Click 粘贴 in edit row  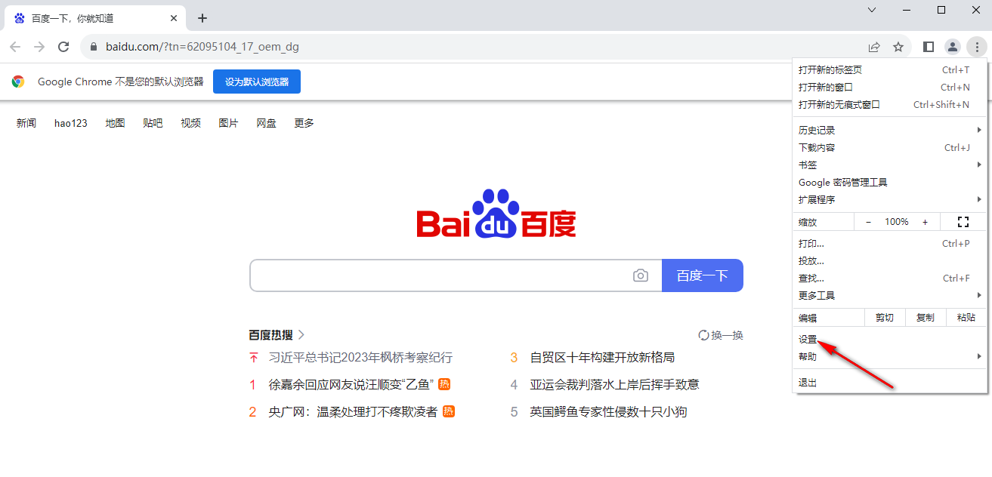(x=966, y=318)
